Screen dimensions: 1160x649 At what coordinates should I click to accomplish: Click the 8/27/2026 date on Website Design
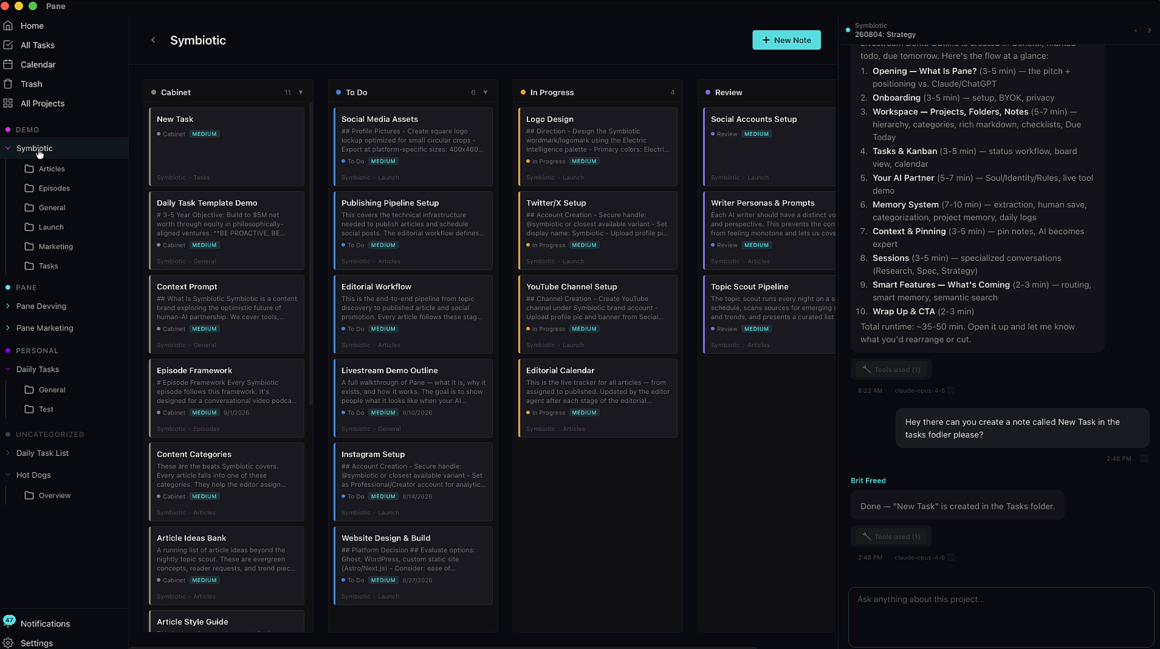(417, 580)
